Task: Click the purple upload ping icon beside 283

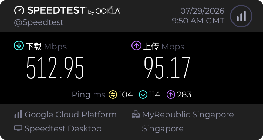Action: coord(171,94)
